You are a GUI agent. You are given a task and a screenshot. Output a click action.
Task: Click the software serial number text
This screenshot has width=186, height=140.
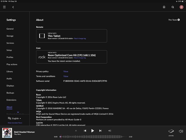point(85,81)
